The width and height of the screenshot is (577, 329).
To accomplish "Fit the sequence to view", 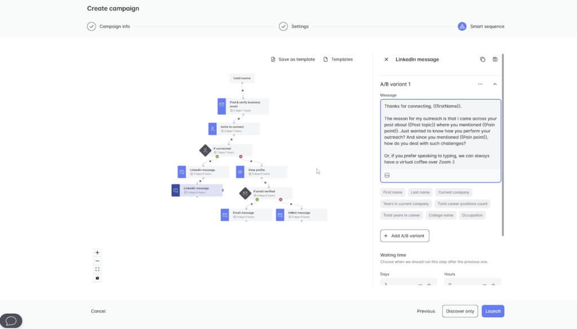I will [x=97, y=269].
